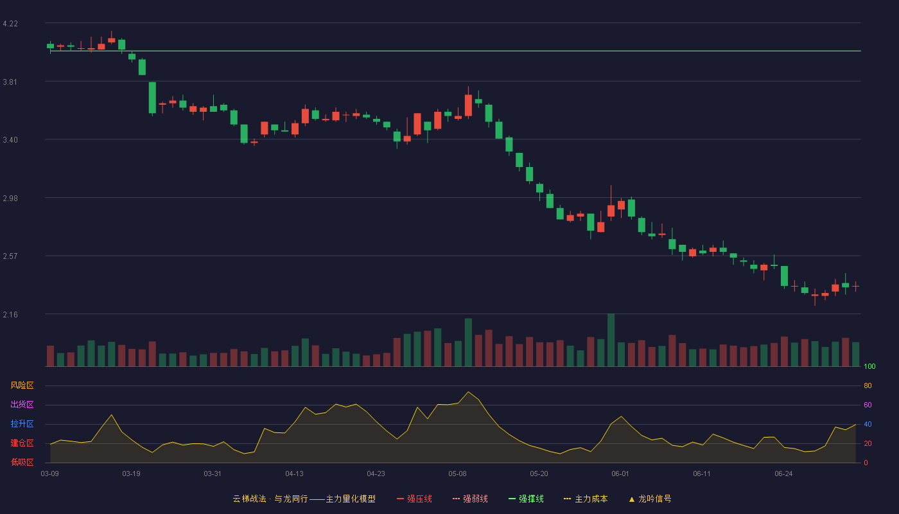Click the 04-23 date label
The height and width of the screenshot is (514, 899).
pyautogui.click(x=376, y=474)
